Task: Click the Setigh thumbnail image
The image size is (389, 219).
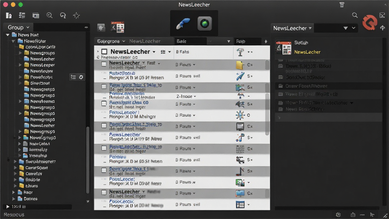Action: [x=283, y=48]
